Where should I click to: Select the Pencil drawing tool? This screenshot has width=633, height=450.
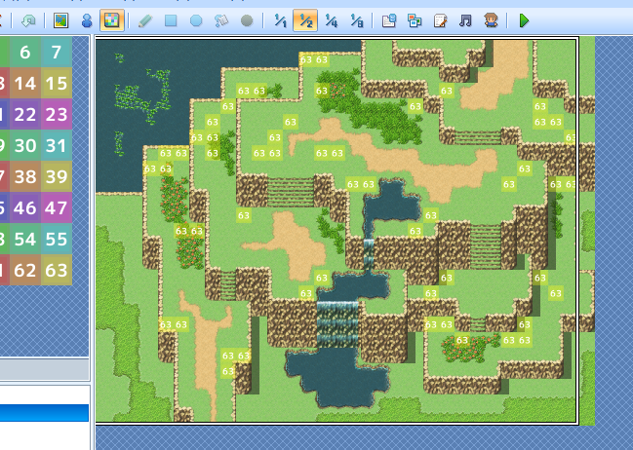pos(145,20)
